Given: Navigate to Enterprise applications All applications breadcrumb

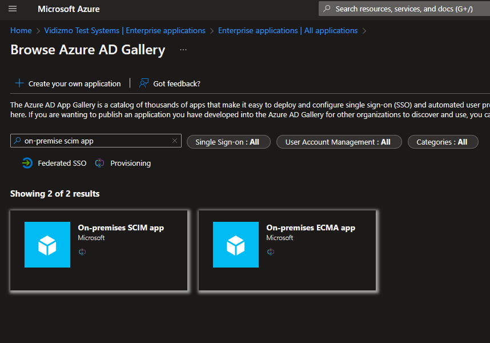Looking at the screenshot, I should [288, 31].
